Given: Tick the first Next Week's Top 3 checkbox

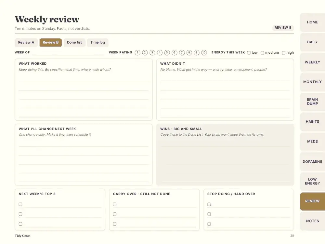Looking at the screenshot, I should [x=20, y=204].
